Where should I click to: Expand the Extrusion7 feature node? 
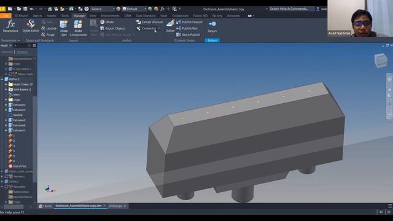[x=6, y=130]
